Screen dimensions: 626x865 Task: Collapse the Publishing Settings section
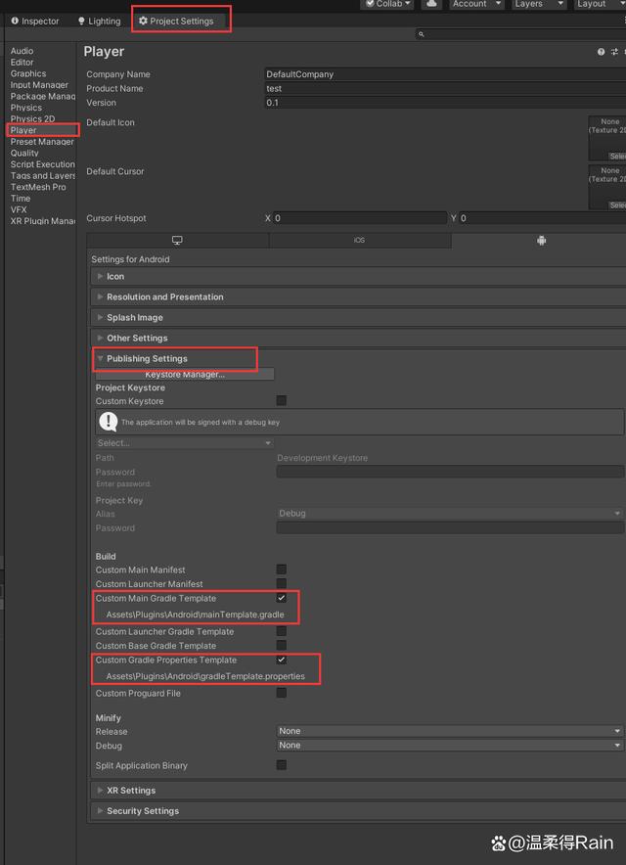click(x=358, y=358)
